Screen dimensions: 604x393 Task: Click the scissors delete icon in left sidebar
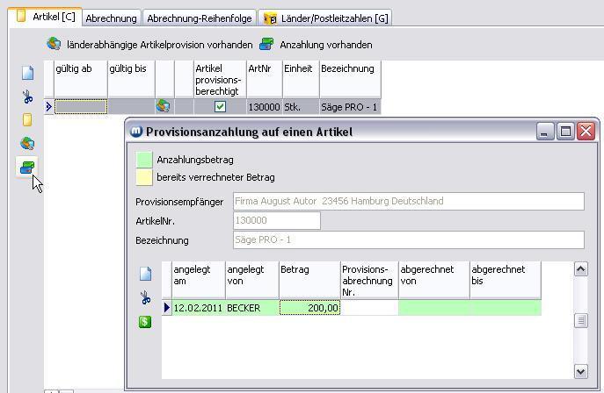[x=27, y=97]
